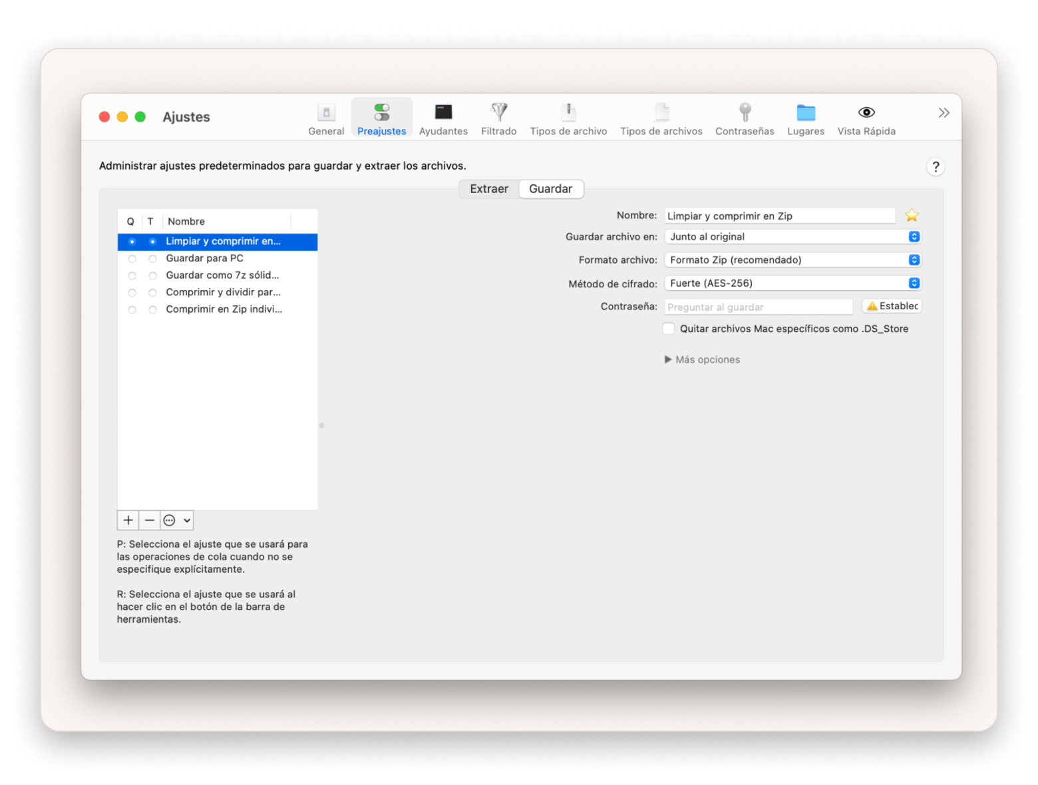This screenshot has height=785, width=1038.
Task: Click the Contraseña input field
Action: [x=759, y=307]
